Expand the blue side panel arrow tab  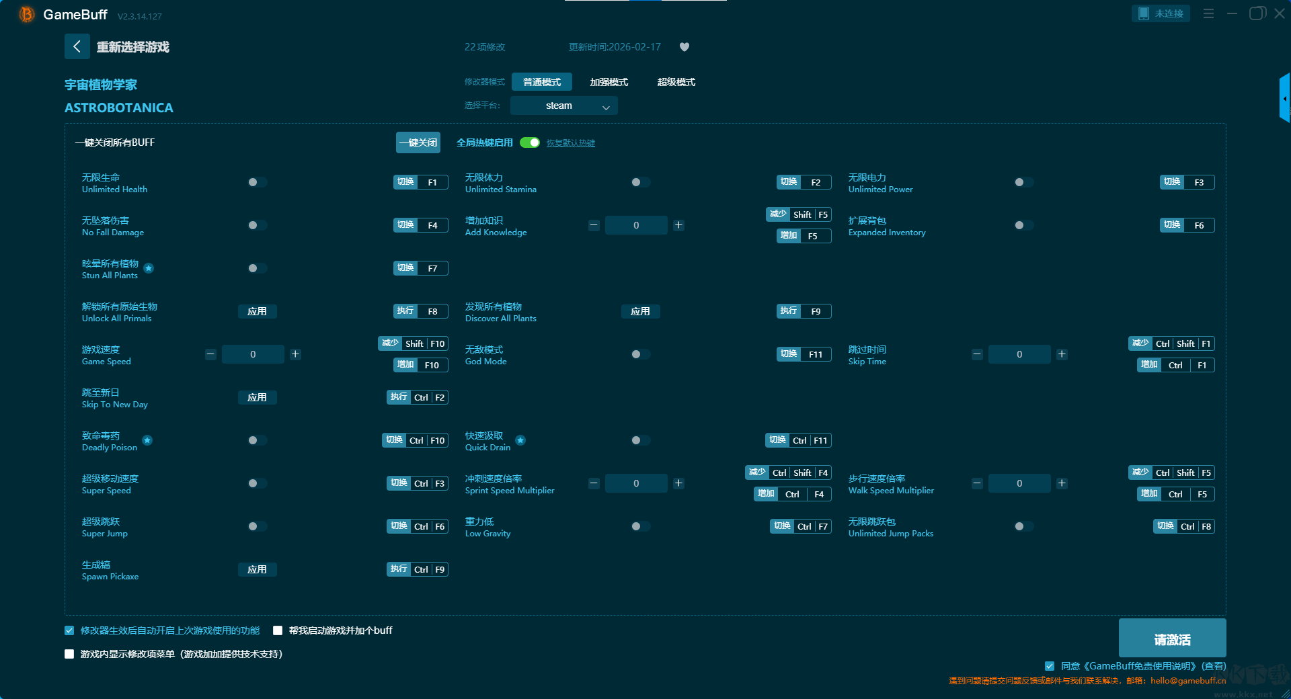pos(1284,99)
